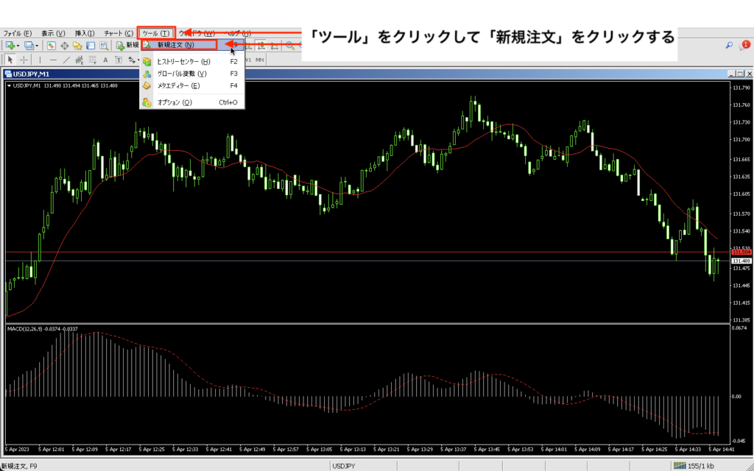Click the profiles toolbar icon
This screenshot has width=754, height=471.
29,45
